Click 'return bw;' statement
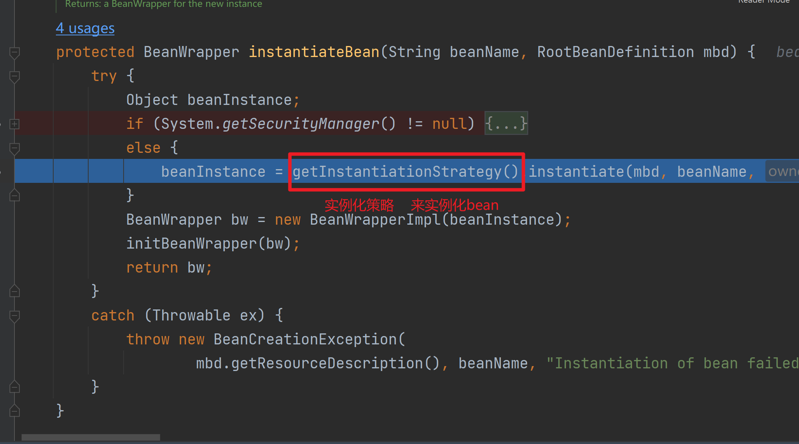The width and height of the screenshot is (799, 444). click(x=169, y=268)
